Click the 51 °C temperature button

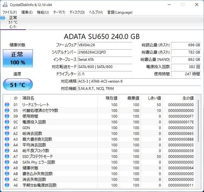pos(18,84)
